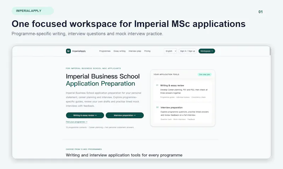Image resolution: width=283 pixels, height=169 pixels.
Task: Click the ImperialApply brand name
Action: [79, 51]
